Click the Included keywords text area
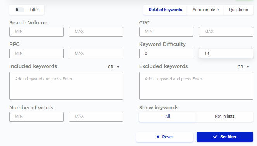The height and width of the screenshot is (146, 257). (x=66, y=86)
